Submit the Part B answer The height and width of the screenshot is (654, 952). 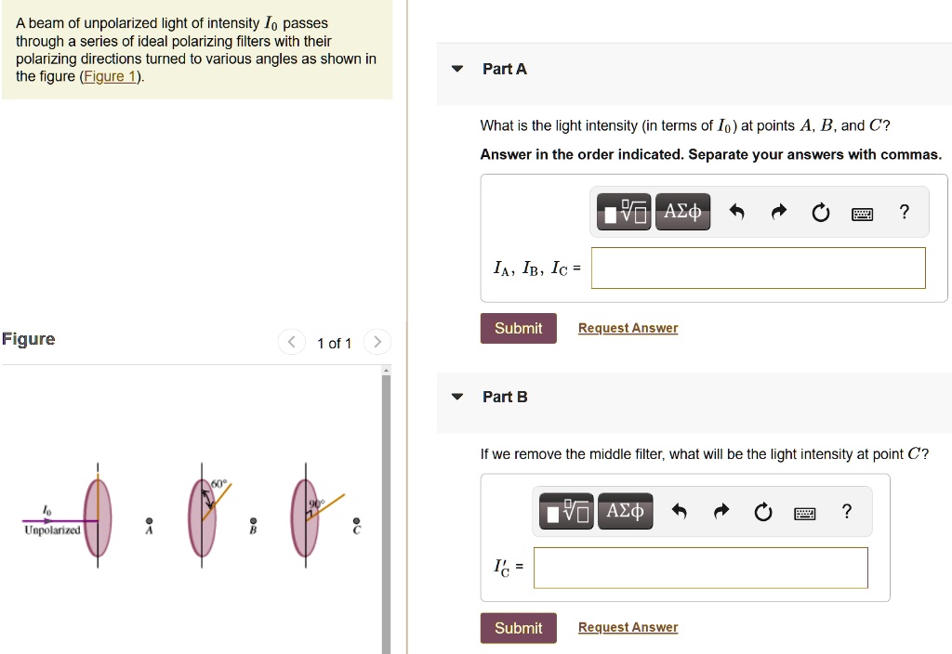tap(518, 628)
